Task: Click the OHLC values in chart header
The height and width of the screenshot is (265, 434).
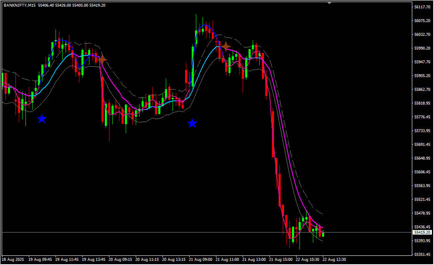Action: click(71, 5)
